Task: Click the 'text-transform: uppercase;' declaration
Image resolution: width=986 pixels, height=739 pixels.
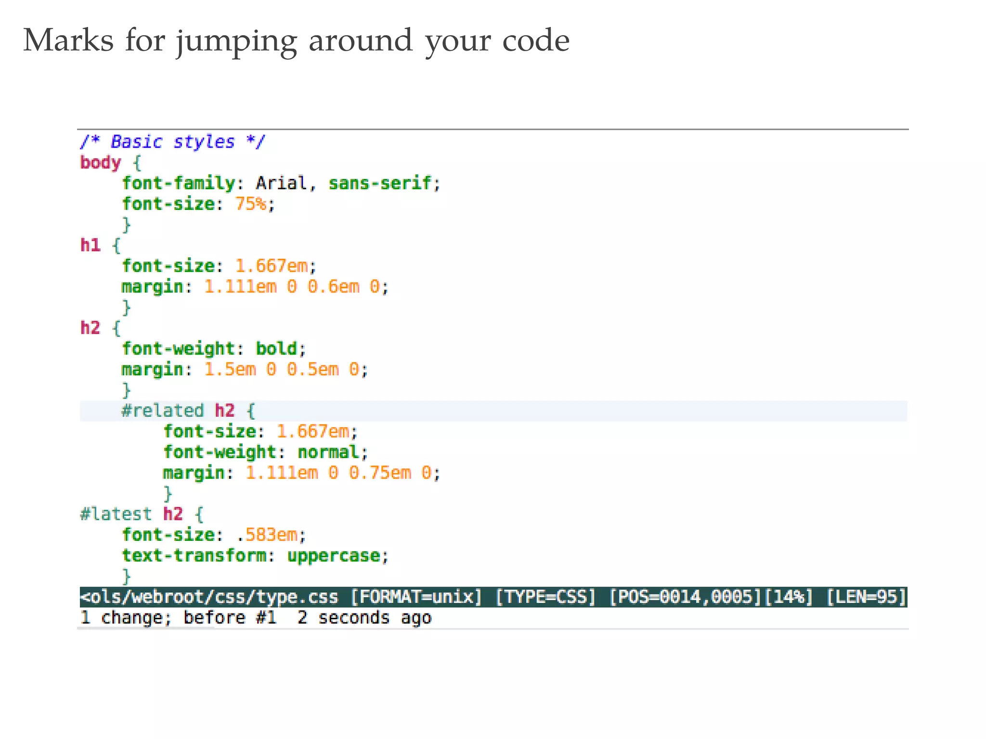Action: (x=255, y=556)
